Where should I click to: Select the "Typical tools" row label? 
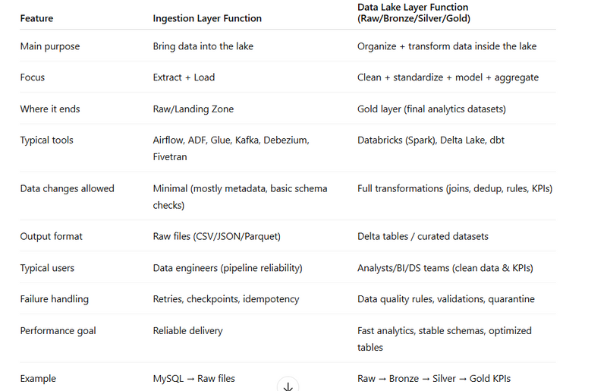(x=47, y=140)
